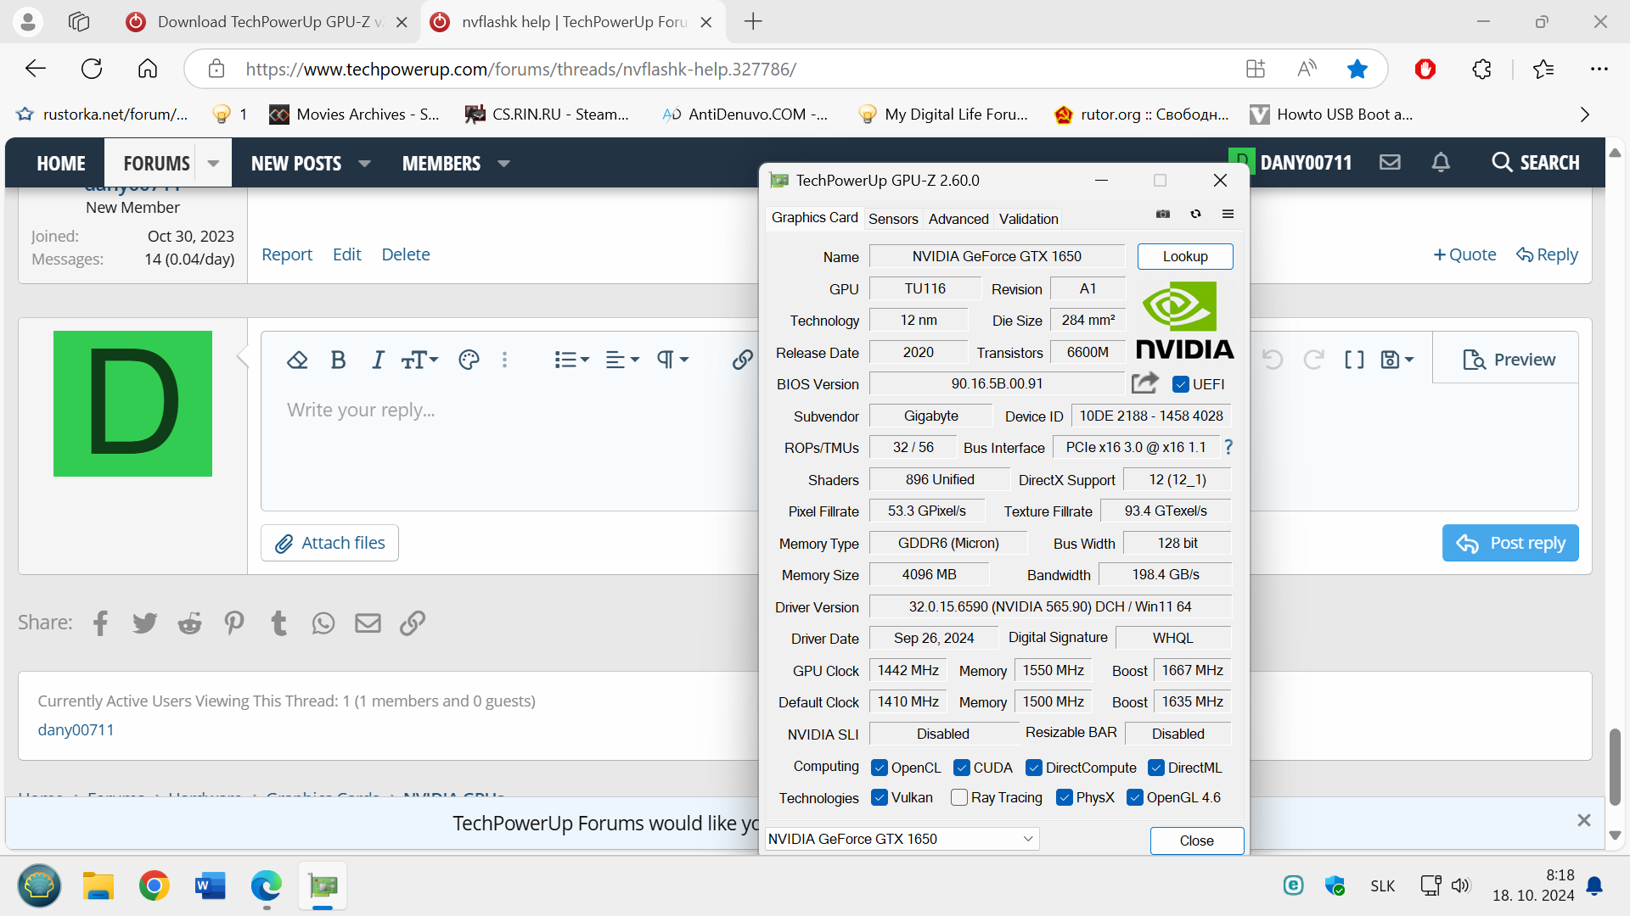Switch to the Sensors tab in GPU-Z
Viewport: 1630px width, 916px height.
tap(893, 219)
